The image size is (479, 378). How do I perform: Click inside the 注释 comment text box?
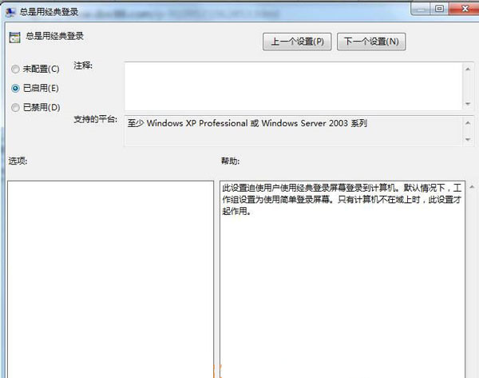click(293, 86)
